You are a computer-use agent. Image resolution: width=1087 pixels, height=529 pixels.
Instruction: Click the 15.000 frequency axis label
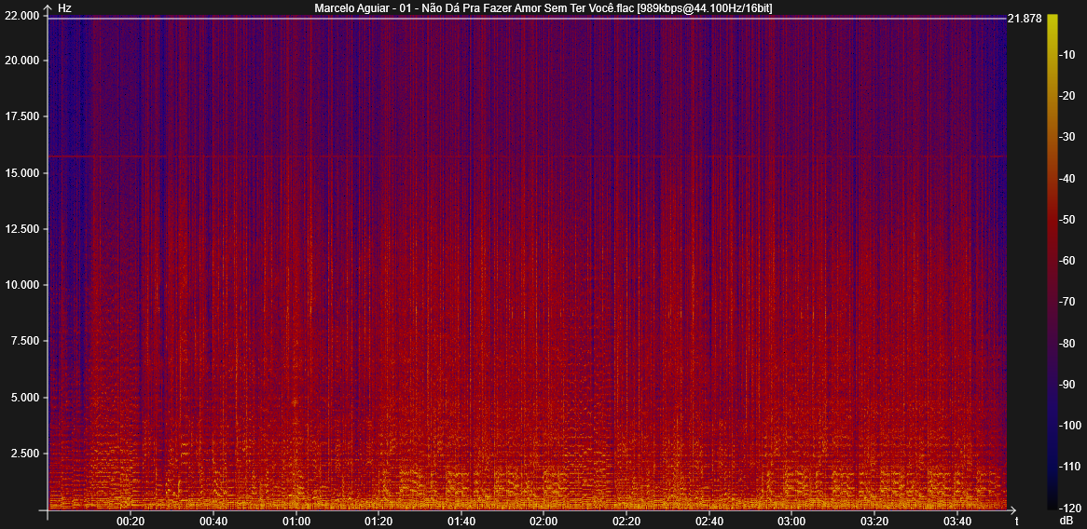click(x=21, y=172)
